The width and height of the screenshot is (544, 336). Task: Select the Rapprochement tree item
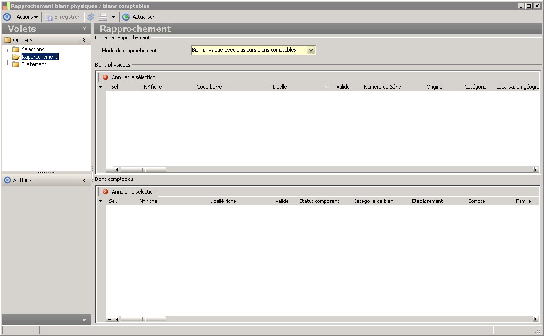click(39, 57)
